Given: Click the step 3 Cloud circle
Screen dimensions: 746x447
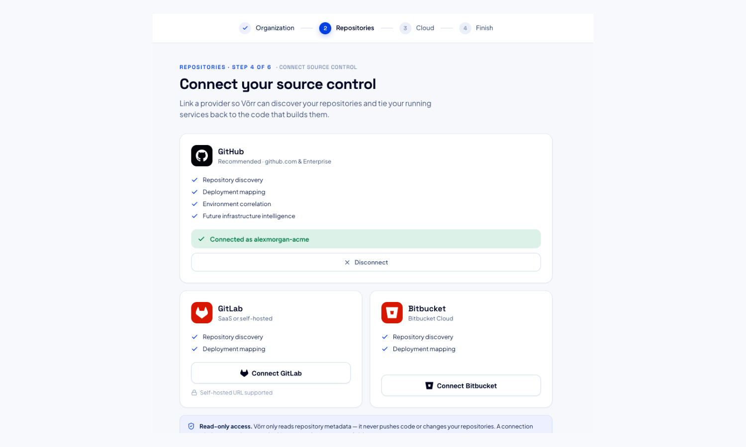Looking at the screenshot, I should 405,28.
